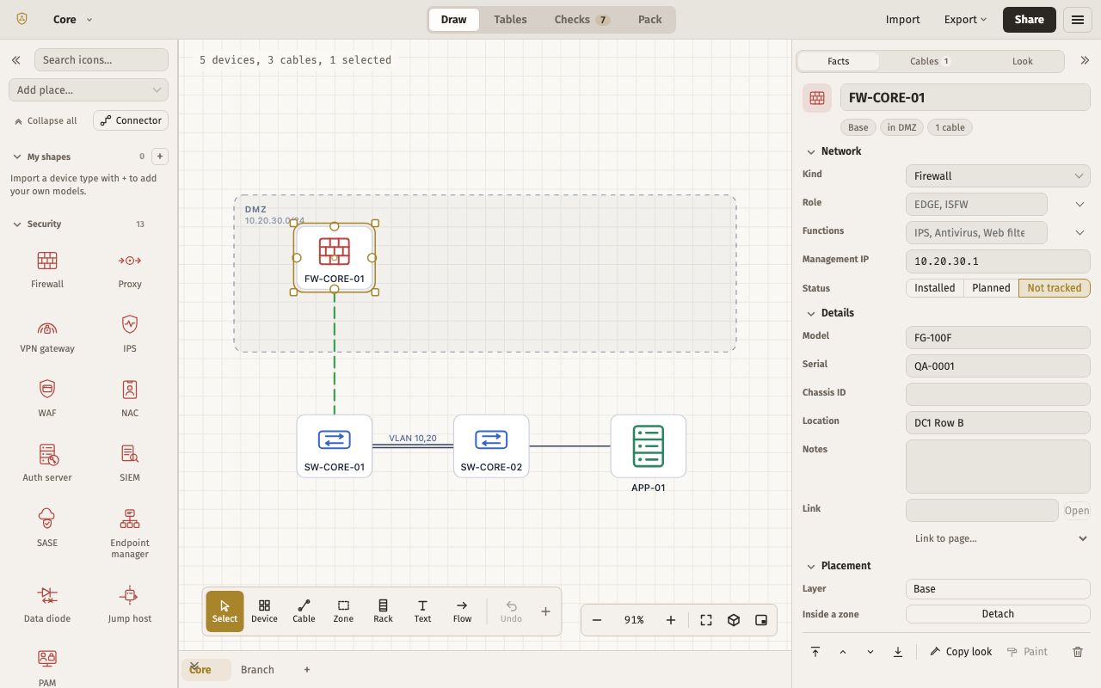This screenshot has height=688, width=1101.
Task: Choose the VPN gateway icon
Action: tap(47, 334)
